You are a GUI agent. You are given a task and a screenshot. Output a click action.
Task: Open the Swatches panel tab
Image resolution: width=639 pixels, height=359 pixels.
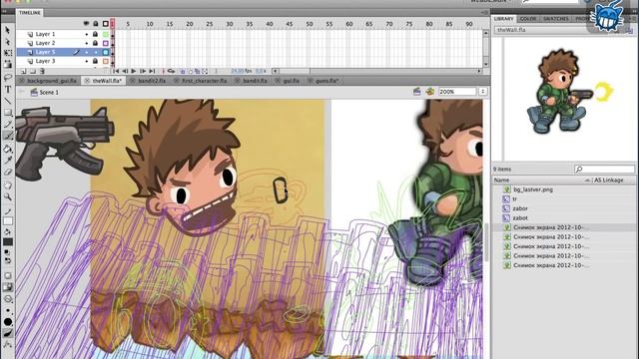tap(555, 19)
